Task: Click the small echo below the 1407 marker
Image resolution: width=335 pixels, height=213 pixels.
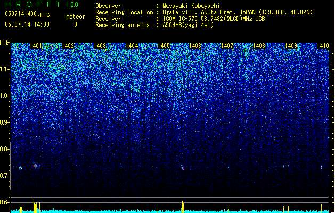Action: tap(228, 167)
